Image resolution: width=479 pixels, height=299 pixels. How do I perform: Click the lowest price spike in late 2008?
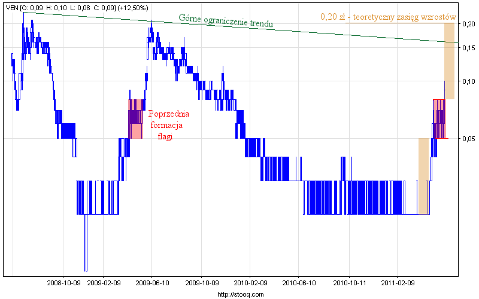point(86,251)
